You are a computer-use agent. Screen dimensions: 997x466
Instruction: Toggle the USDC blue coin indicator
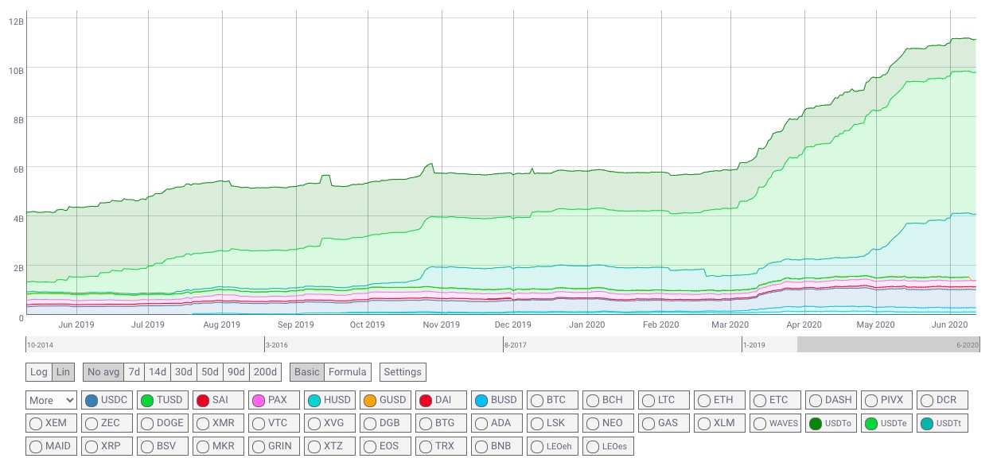tap(92, 400)
